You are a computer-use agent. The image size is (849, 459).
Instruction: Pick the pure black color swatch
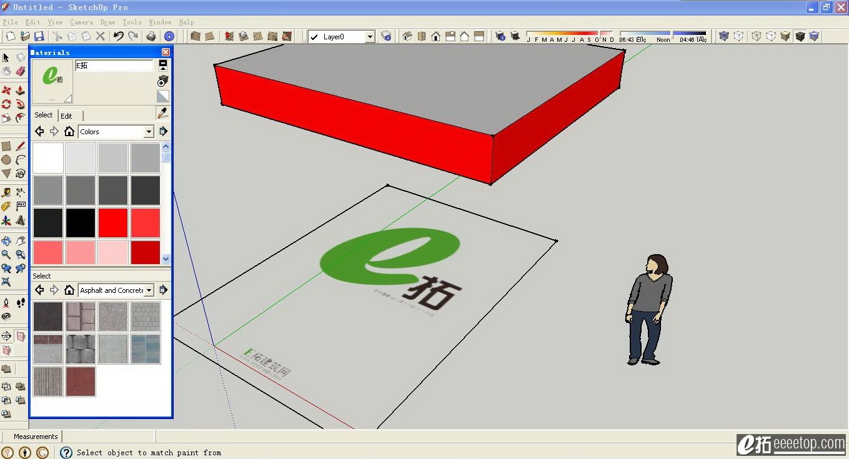pos(81,223)
